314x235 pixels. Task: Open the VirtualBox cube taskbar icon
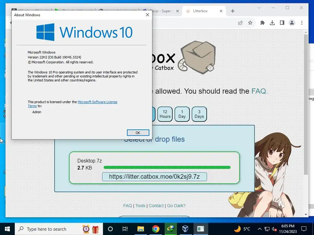point(186,229)
